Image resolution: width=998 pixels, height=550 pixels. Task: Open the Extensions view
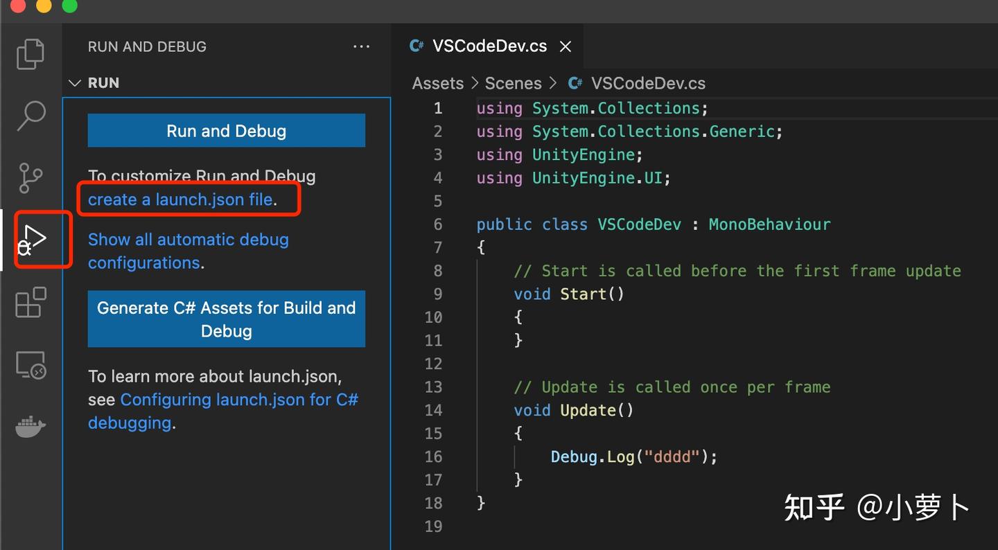[30, 302]
